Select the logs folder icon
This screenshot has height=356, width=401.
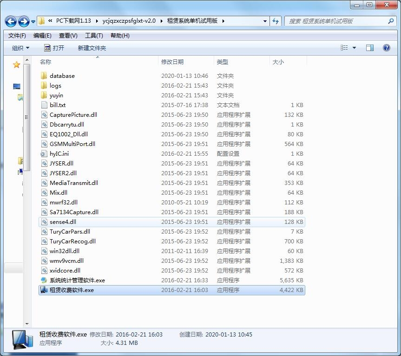(x=44, y=85)
